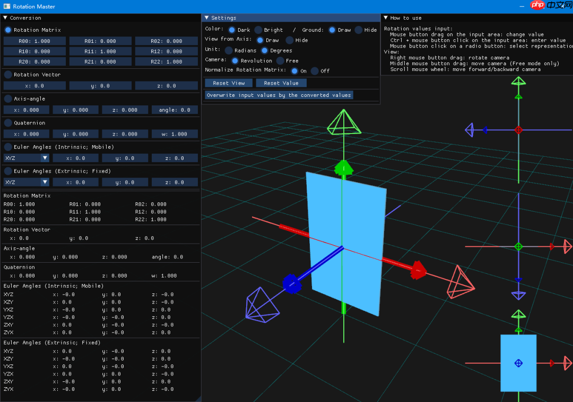Collapse the Conversion panel header
573x402 pixels.
5,18
